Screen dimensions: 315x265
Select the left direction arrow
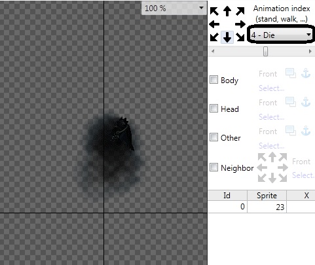[x=214, y=24]
